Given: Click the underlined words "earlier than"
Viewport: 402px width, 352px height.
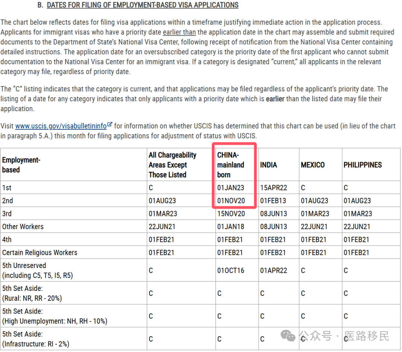Looking at the screenshot, I should pos(179,32).
